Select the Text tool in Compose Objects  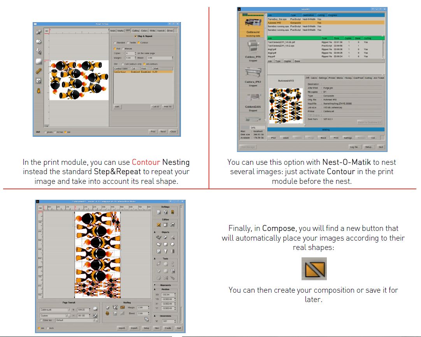[165, 251]
